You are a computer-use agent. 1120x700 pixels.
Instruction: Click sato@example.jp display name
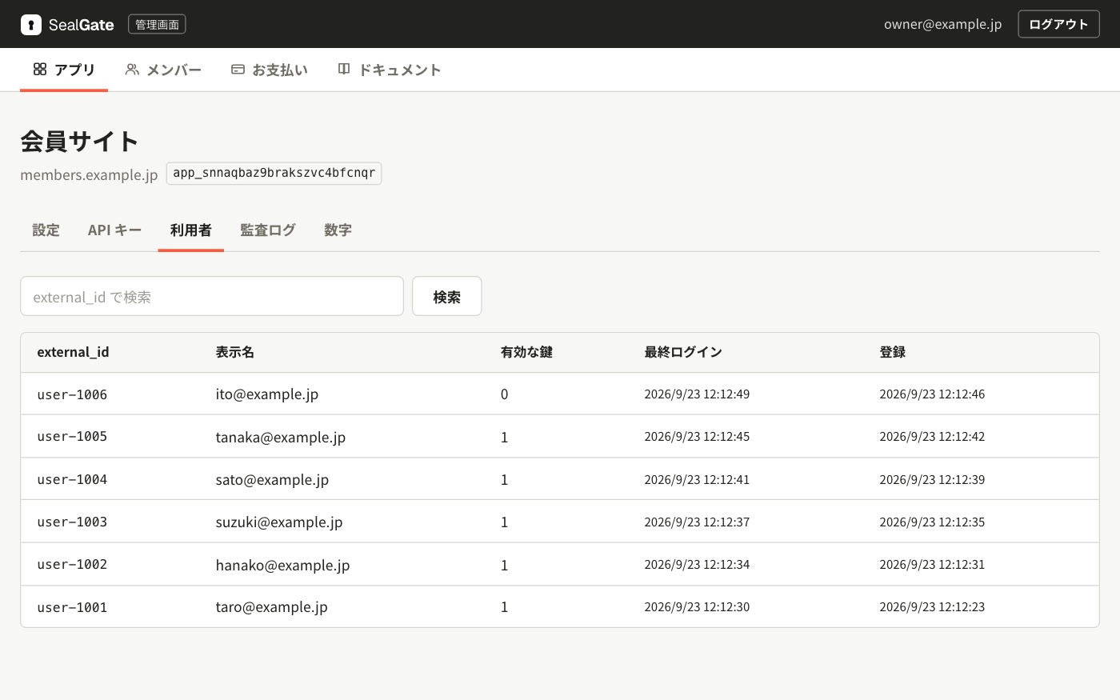click(272, 480)
